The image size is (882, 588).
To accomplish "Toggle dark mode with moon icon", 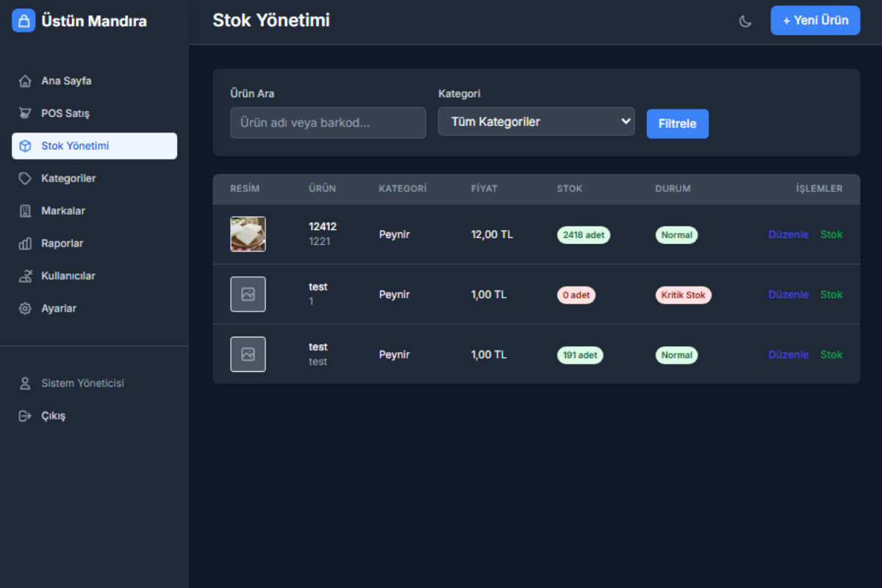I will pyautogui.click(x=745, y=21).
